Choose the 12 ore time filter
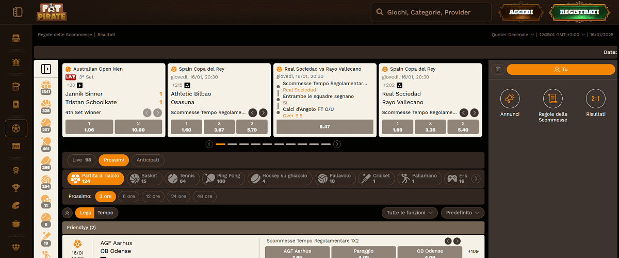Image resolution: width=619 pixels, height=258 pixels. (153, 196)
